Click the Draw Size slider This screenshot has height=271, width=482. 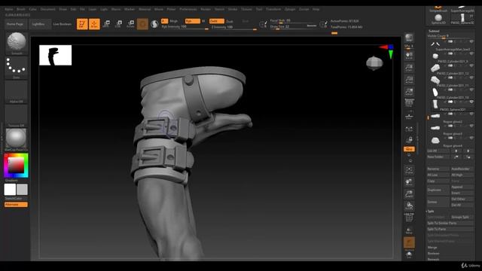(293, 27)
